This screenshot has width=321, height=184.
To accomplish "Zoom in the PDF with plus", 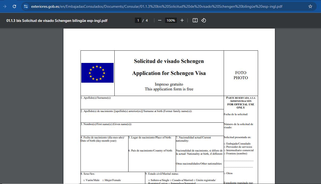I will click(x=182, y=20).
